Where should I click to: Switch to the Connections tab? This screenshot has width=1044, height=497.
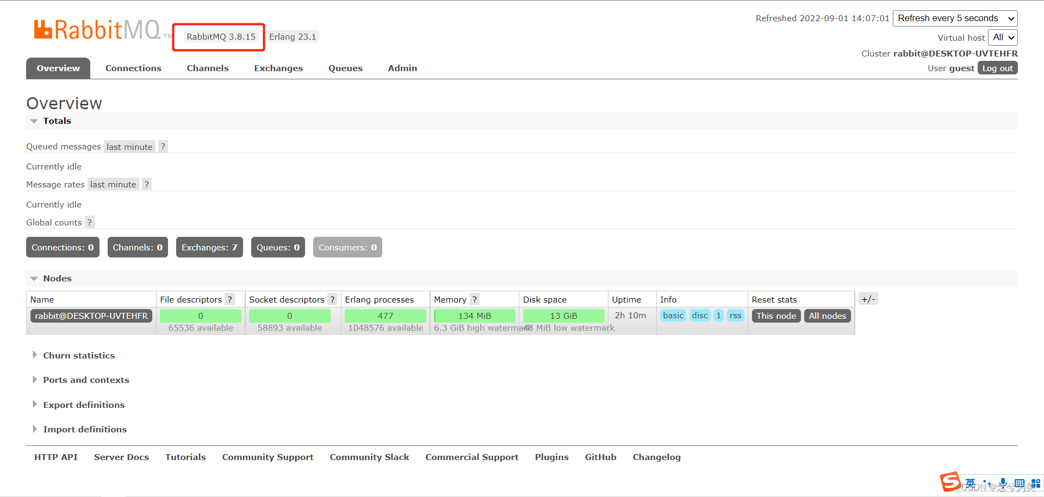click(x=133, y=68)
